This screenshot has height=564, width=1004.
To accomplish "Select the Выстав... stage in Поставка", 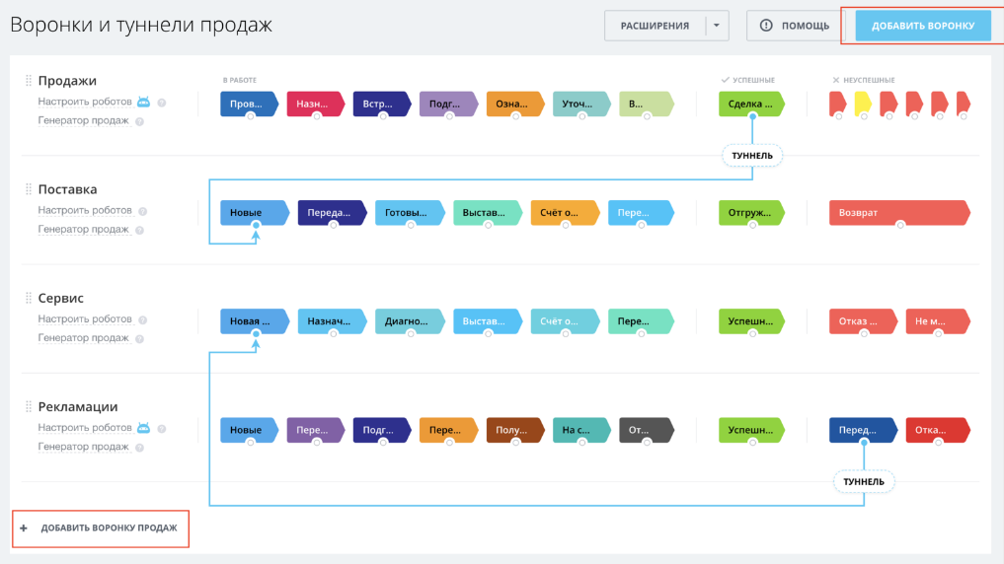I will pos(488,212).
